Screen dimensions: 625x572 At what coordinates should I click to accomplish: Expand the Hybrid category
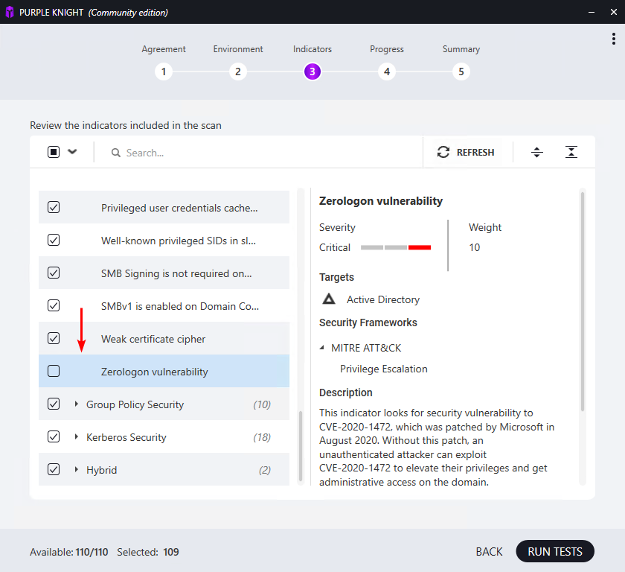pos(77,470)
